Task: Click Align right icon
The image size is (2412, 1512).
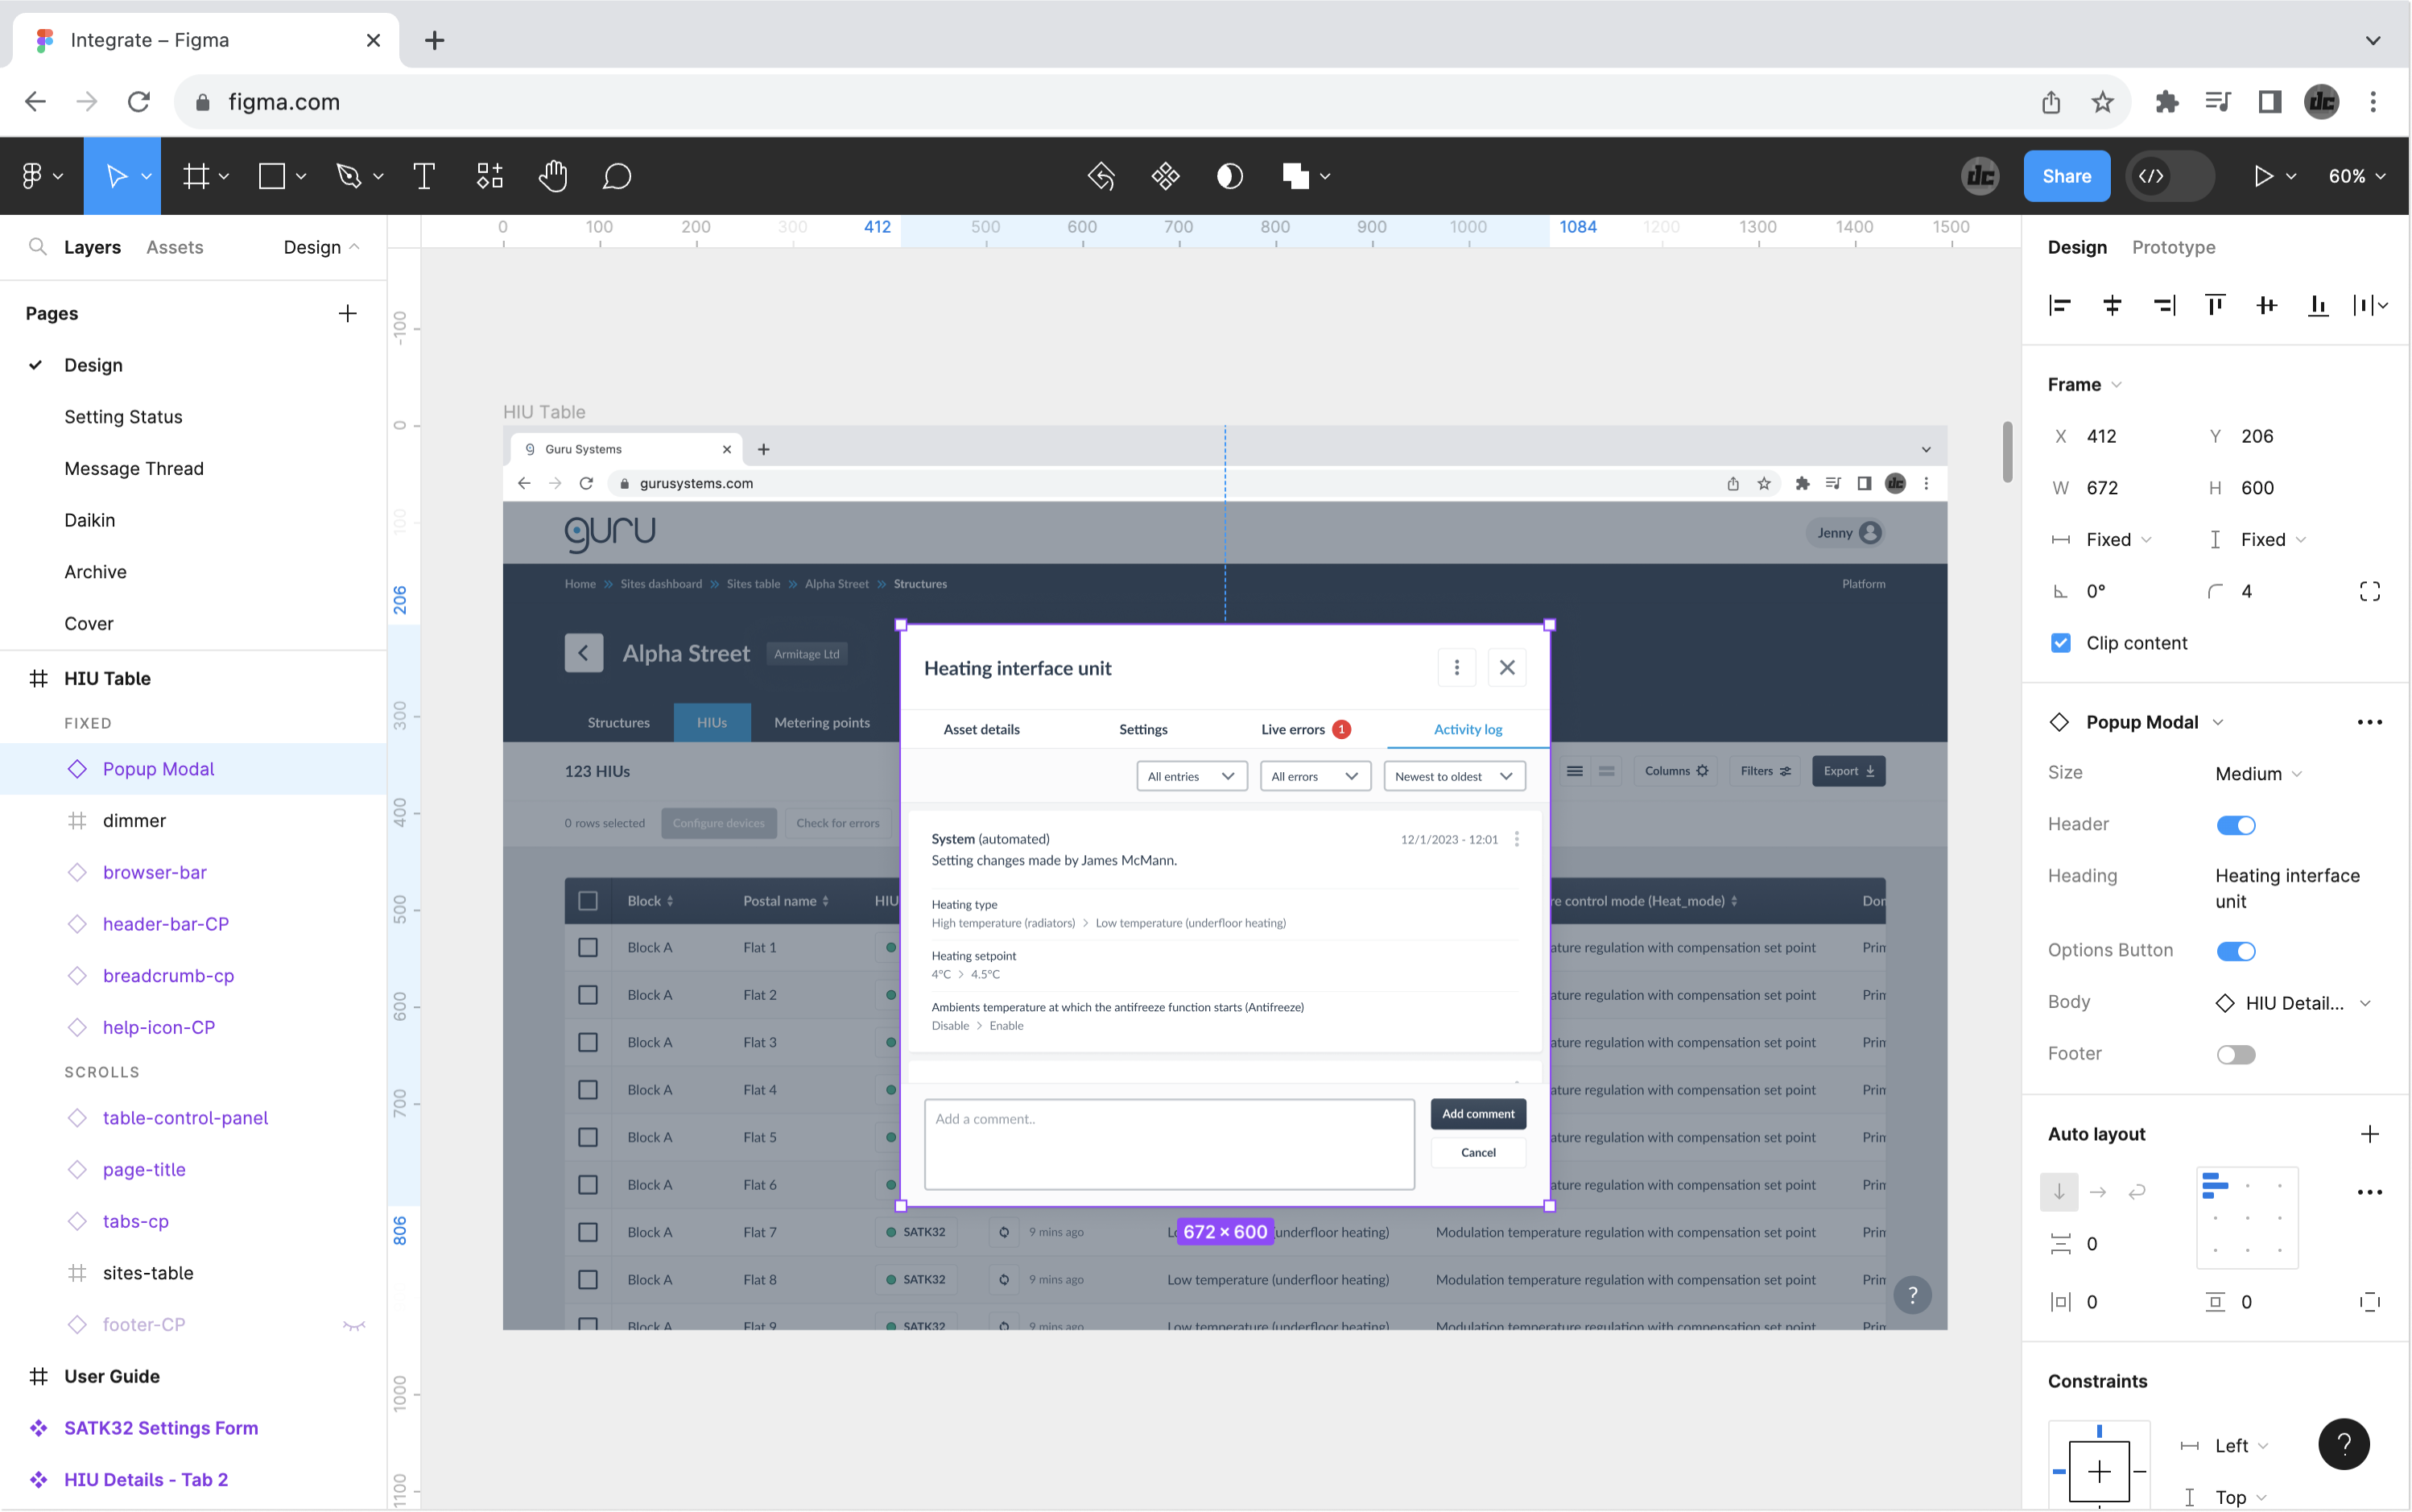Action: pyautogui.click(x=2164, y=305)
